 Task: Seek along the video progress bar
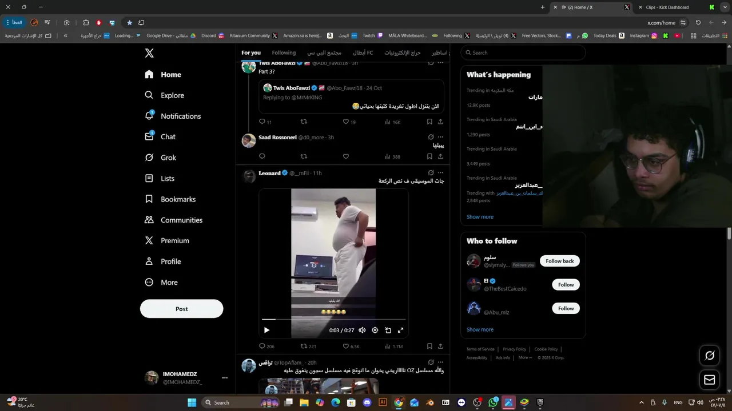point(333,319)
